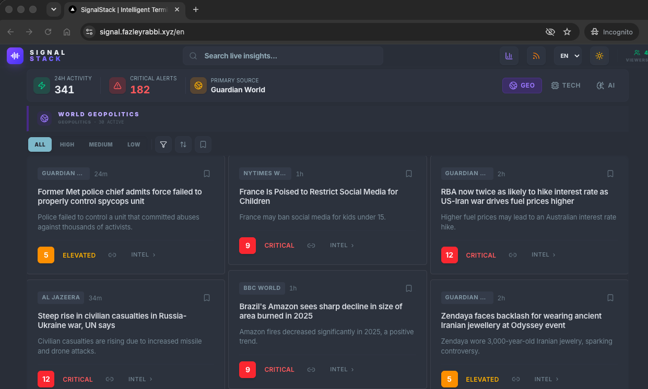Click the browser home button
The image size is (648, 389).
67,32
